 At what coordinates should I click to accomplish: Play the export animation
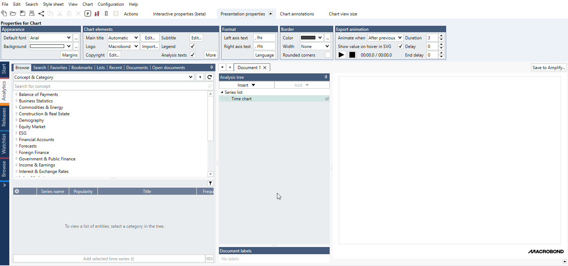point(342,55)
